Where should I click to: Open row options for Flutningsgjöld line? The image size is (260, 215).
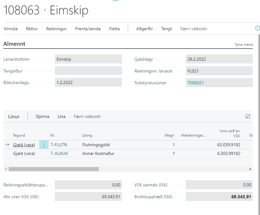[44, 145]
